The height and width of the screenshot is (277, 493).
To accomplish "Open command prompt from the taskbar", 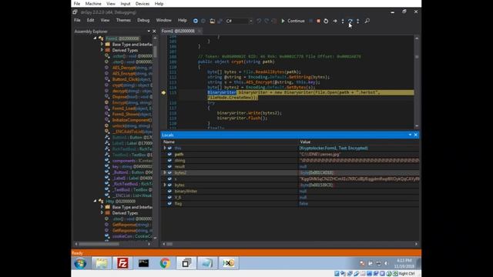I will click(x=144, y=263).
